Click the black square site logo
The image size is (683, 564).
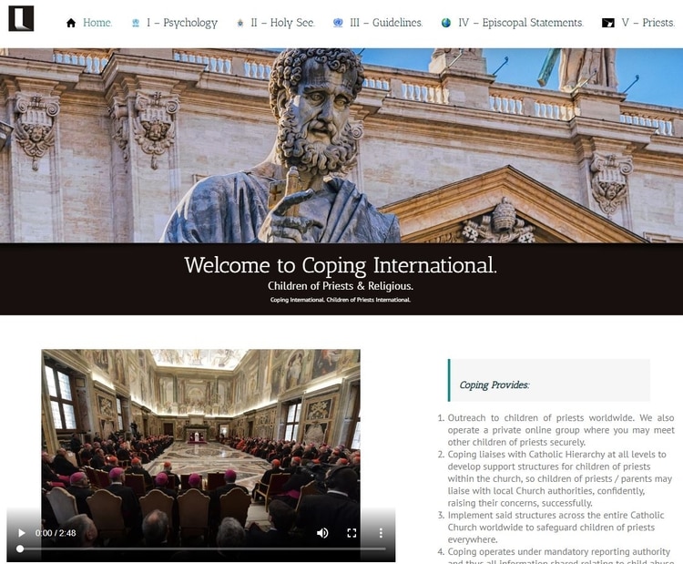tap(21, 19)
